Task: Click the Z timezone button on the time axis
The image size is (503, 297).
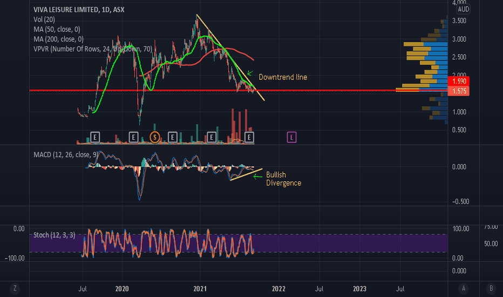Action: click(x=15, y=288)
